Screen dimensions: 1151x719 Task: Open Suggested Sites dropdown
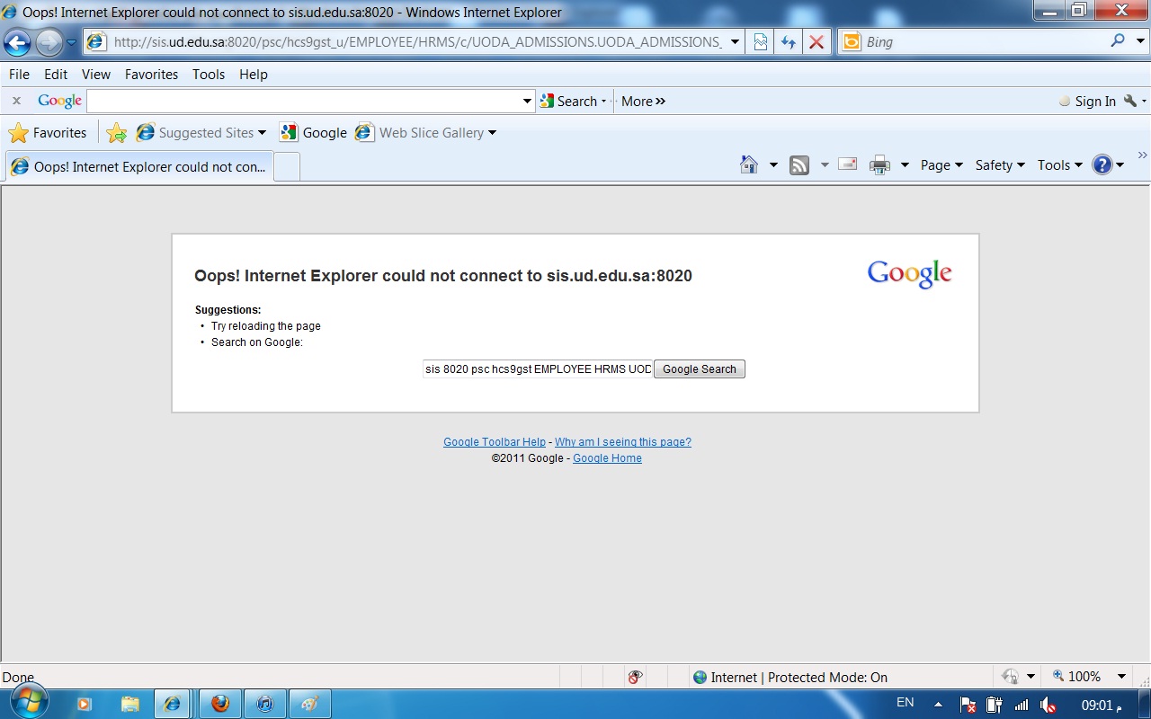pyautogui.click(x=201, y=133)
